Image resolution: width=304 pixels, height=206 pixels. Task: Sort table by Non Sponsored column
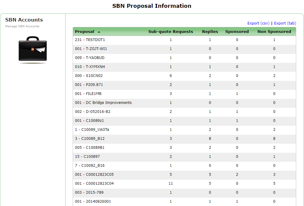(x=274, y=32)
